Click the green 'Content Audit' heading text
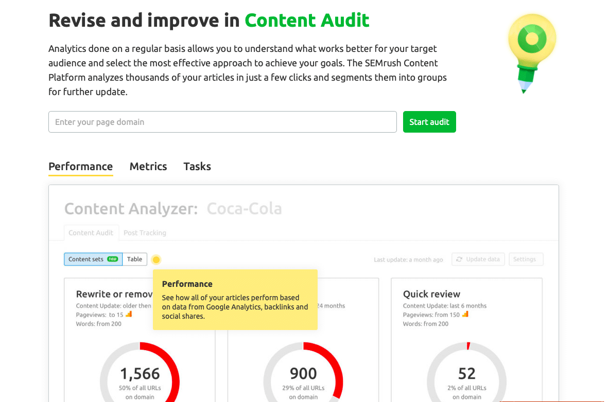This screenshot has height=402, width=609. pyautogui.click(x=307, y=20)
